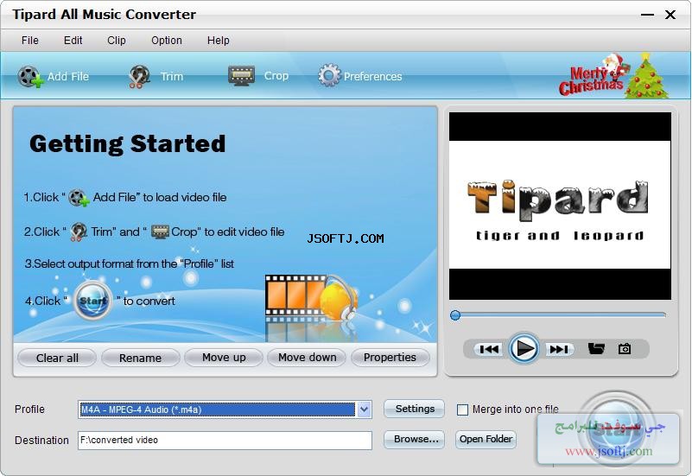
Task: Skip to the previous preview frame
Action: 489,349
